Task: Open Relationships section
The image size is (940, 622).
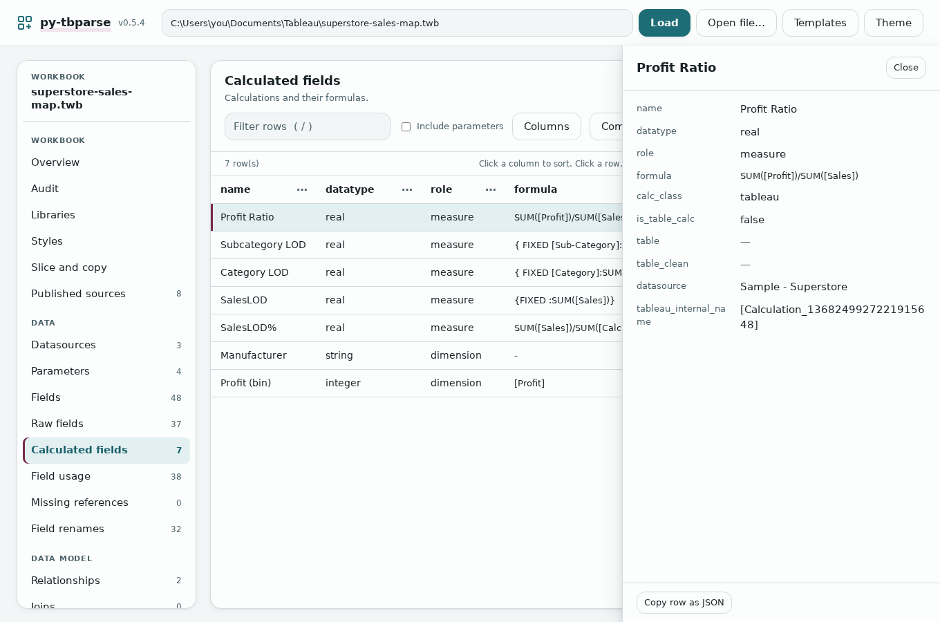Action: point(106,581)
